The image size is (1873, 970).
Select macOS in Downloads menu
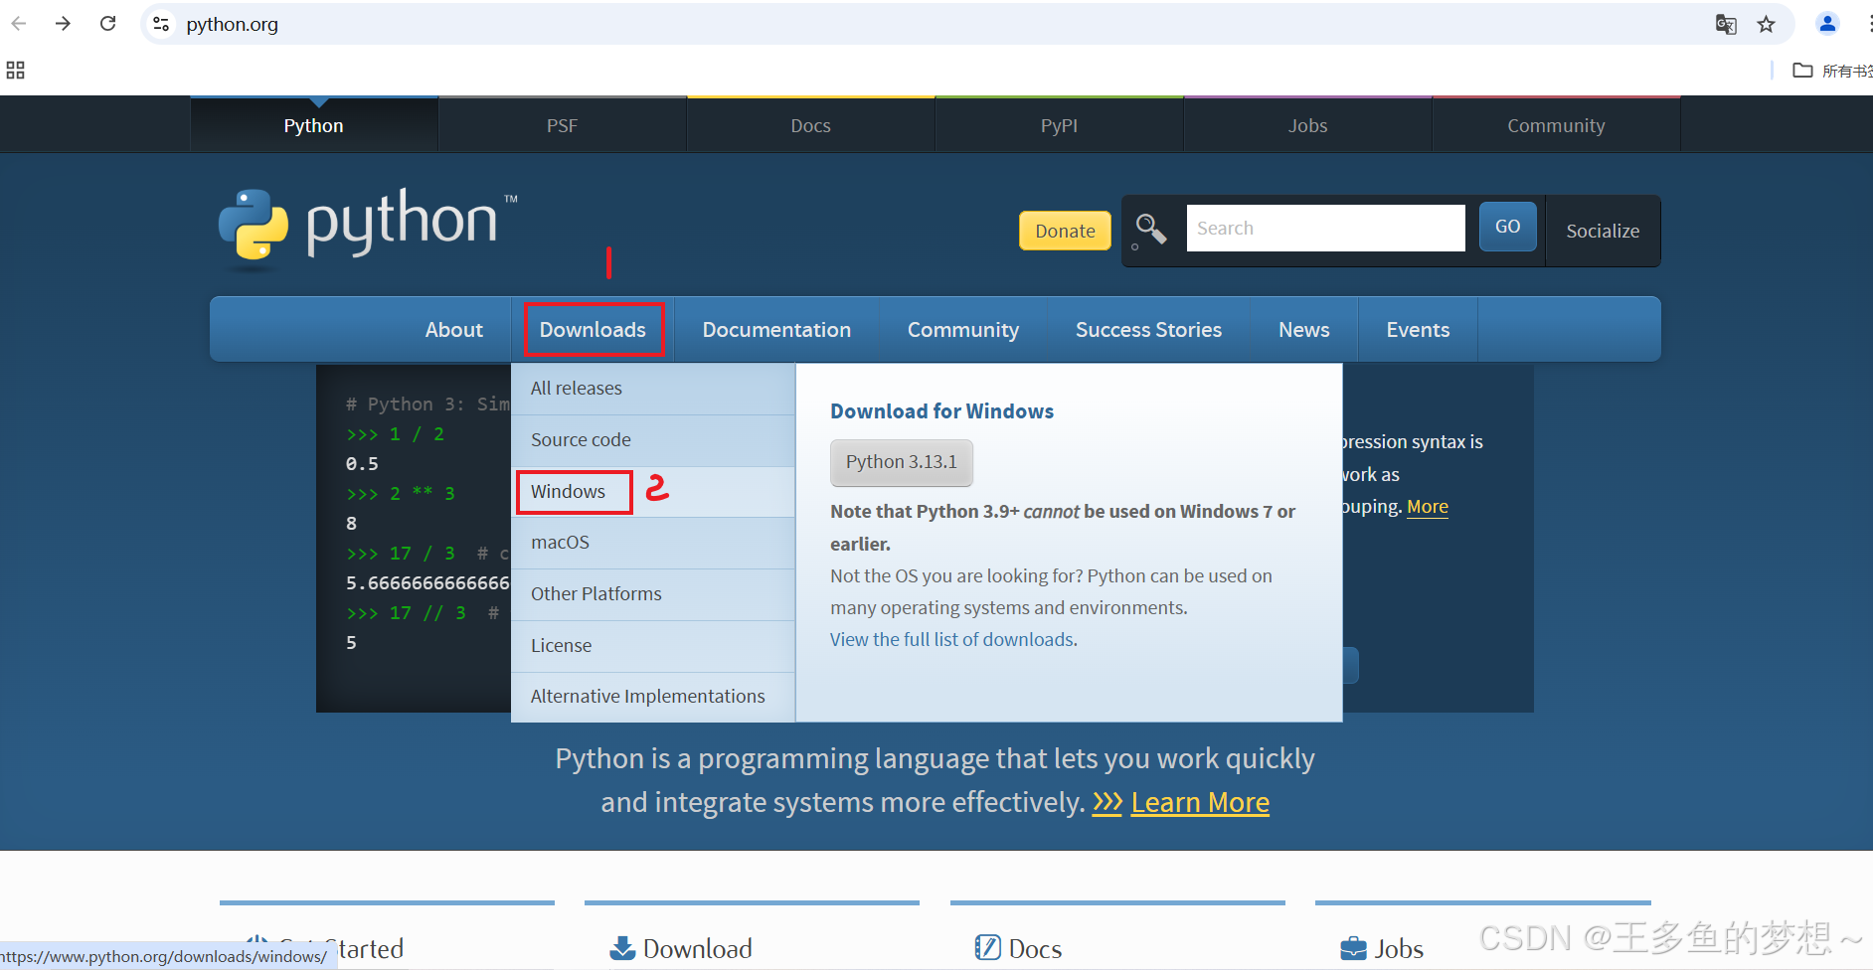coord(653,543)
